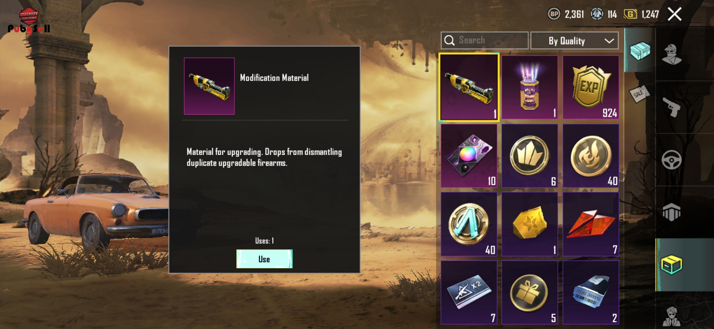Click the Use button
This screenshot has height=329, width=714.
coord(264,259)
